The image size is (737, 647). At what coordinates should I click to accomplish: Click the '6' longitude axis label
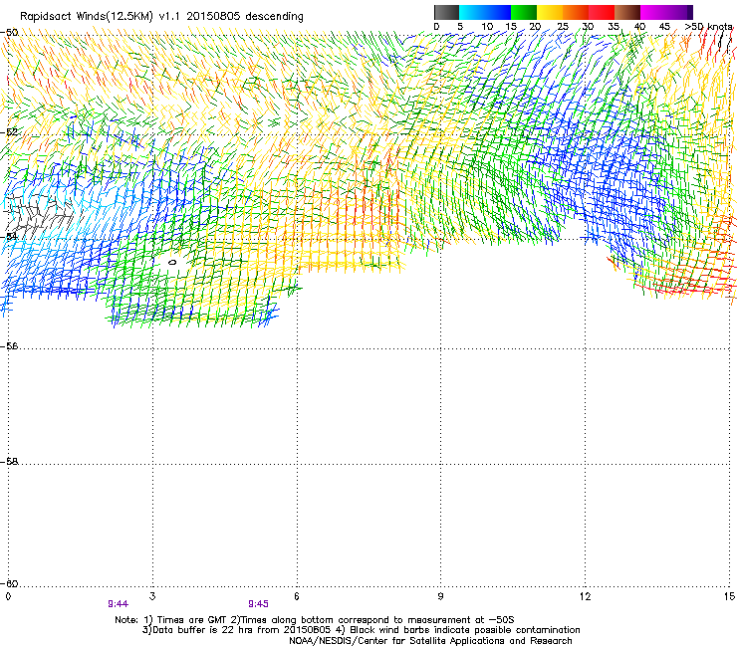[297, 596]
